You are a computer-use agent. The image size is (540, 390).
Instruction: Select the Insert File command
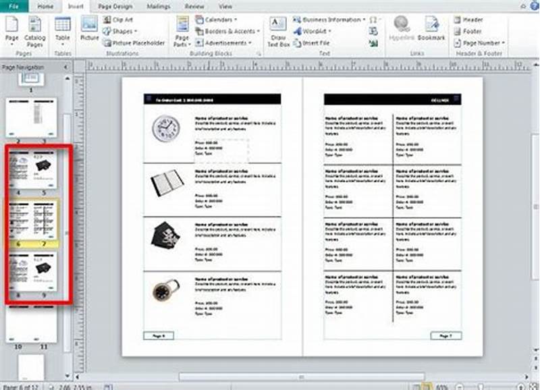[x=318, y=42]
